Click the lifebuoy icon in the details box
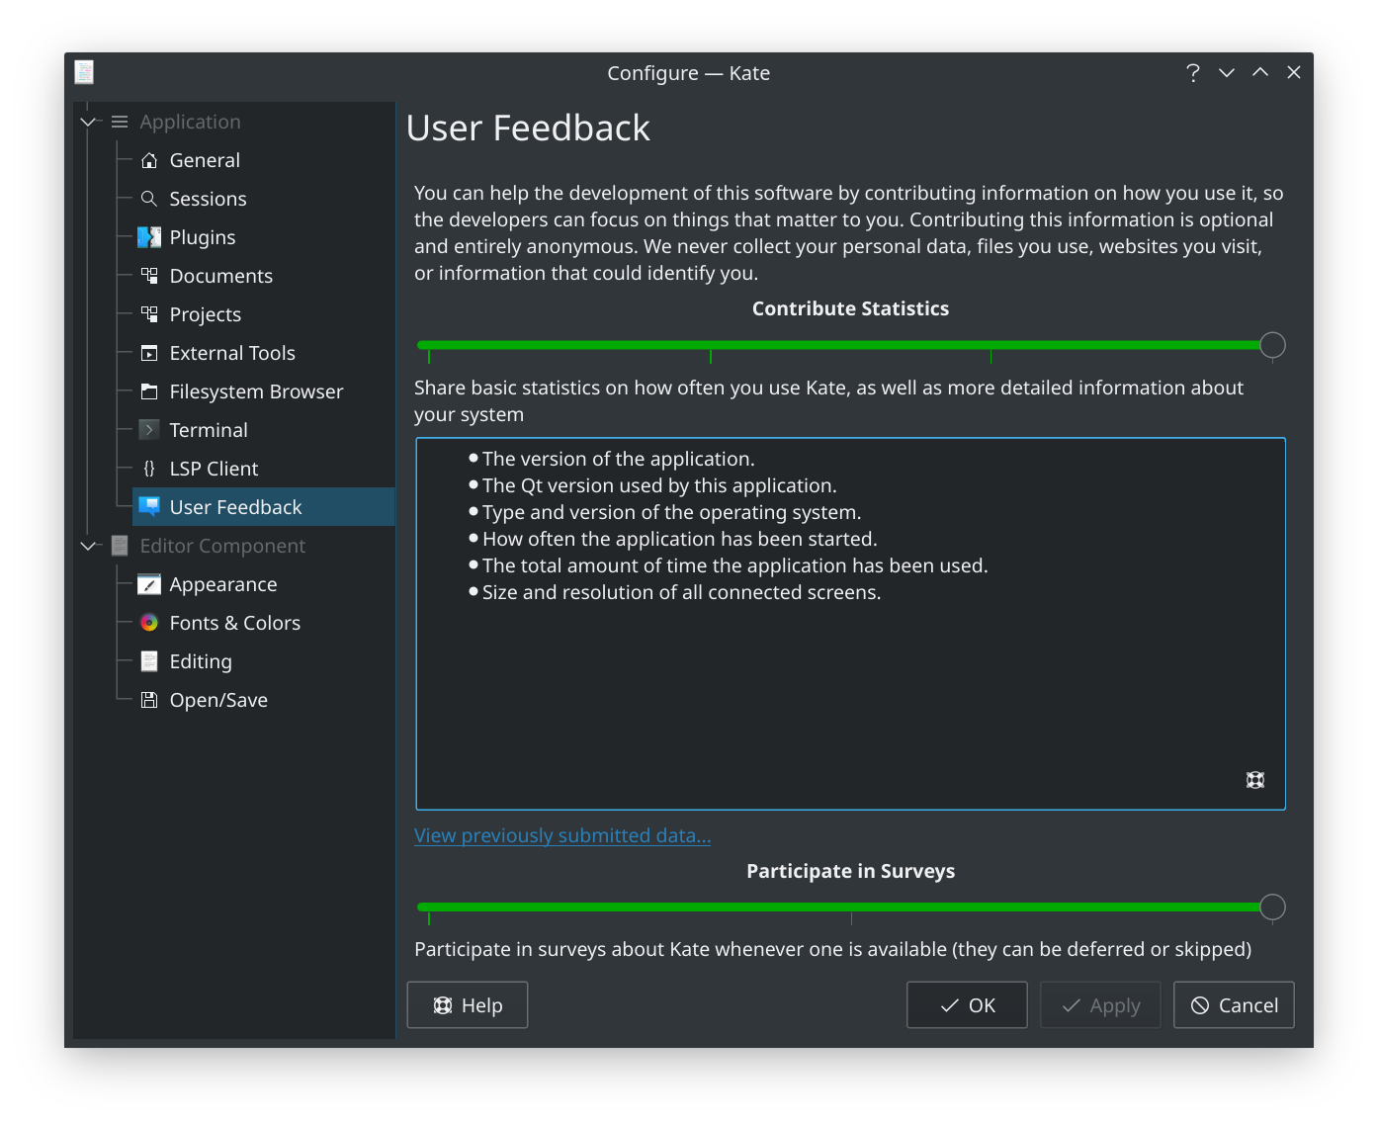The width and height of the screenshot is (1378, 1124). (x=1255, y=780)
